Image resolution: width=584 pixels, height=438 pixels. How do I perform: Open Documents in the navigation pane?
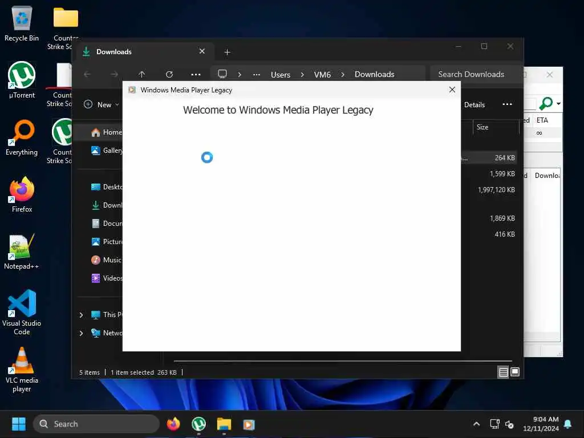(106, 224)
